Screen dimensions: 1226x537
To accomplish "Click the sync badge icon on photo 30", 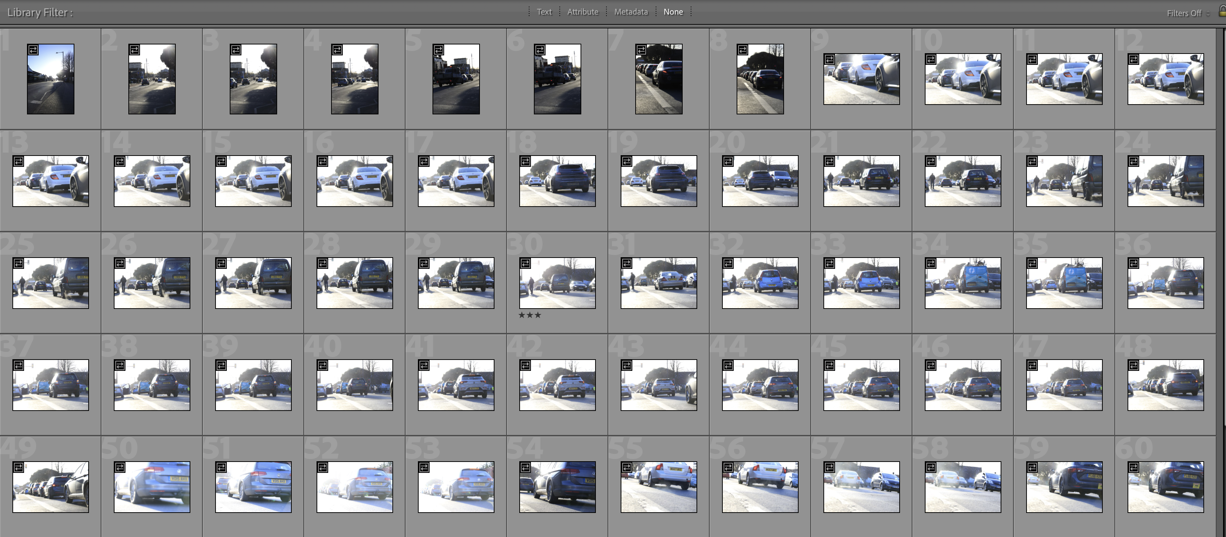I will click(x=525, y=263).
